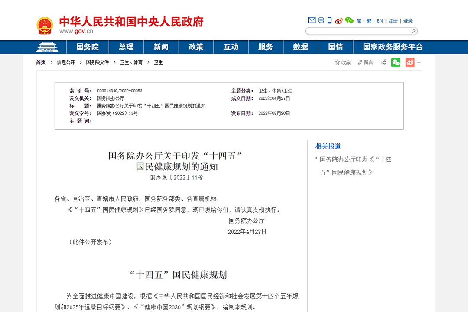Open the 政策 navigation menu

click(196, 47)
